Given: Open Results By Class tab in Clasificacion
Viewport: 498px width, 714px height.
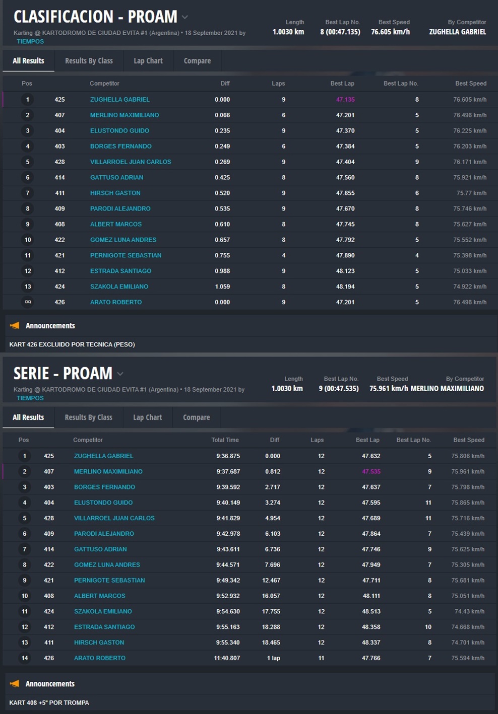Looking at the screenshot, I should pos(89,61).
